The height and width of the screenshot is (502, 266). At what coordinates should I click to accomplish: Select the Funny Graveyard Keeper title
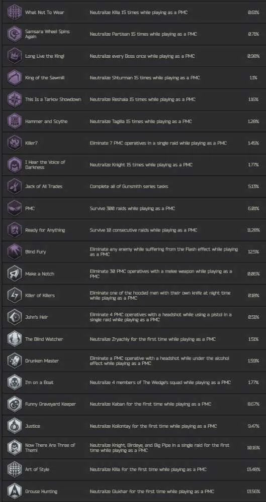point(50,404)
